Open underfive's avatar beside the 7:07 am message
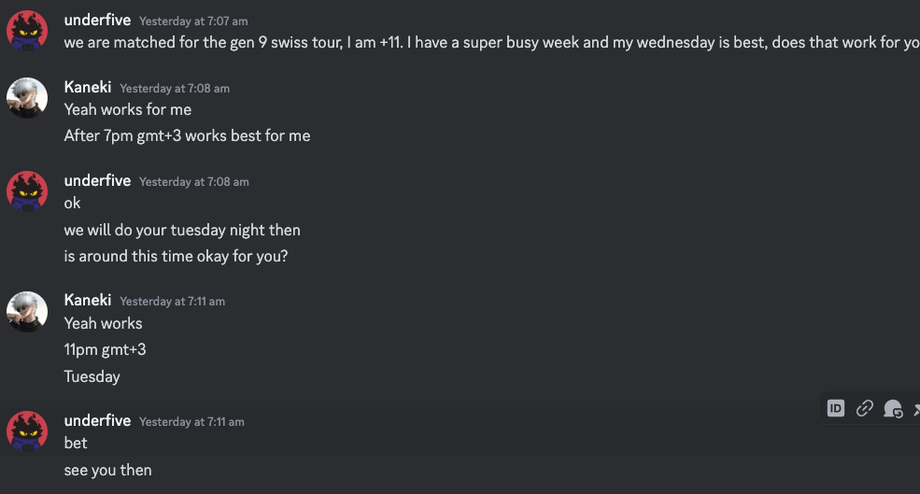The height and width of the screenshot is (494, 920). 27,31
